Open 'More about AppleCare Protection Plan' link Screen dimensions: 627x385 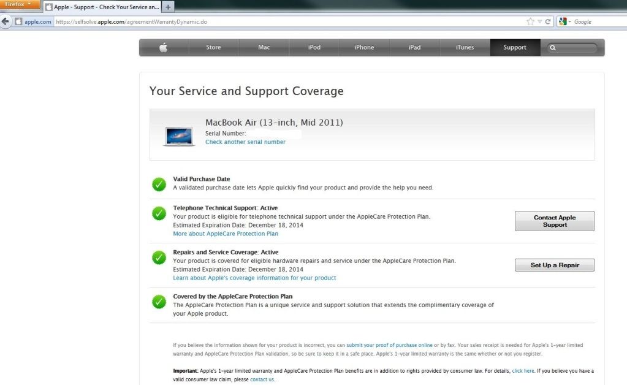[x=226, y=234]
